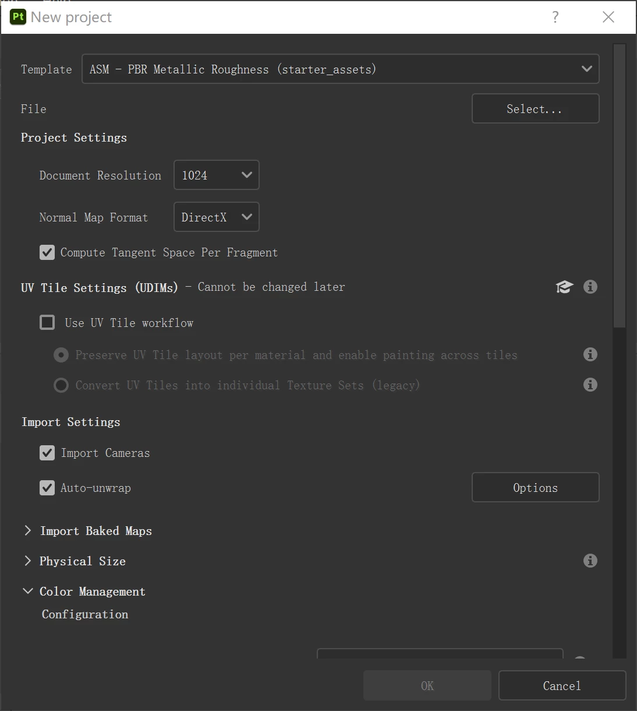Click the File label

(34, 109)
